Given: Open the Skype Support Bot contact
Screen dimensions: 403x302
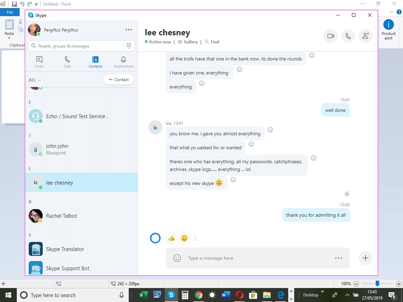Looking at the screenshot, I should click(x=81, y=268).
